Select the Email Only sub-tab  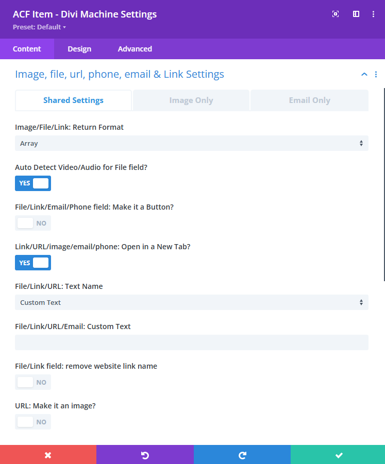pos(309,100)
